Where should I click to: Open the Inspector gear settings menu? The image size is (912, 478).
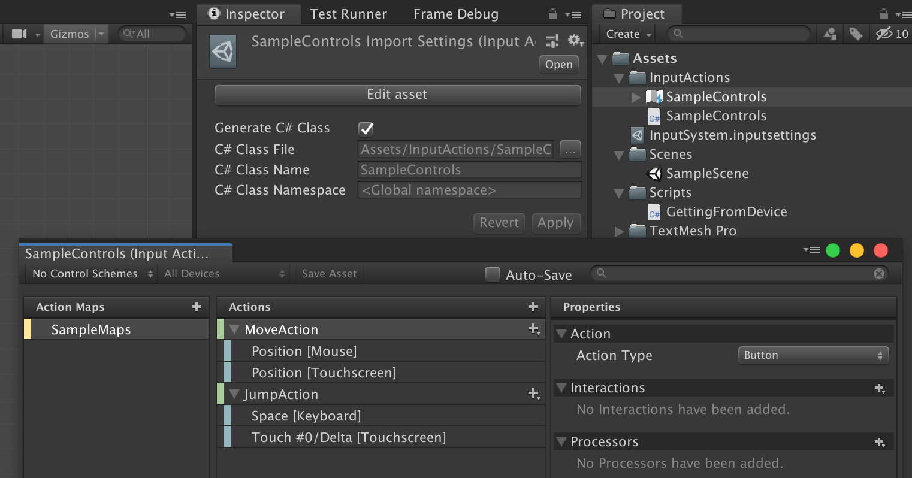[576, 40]
